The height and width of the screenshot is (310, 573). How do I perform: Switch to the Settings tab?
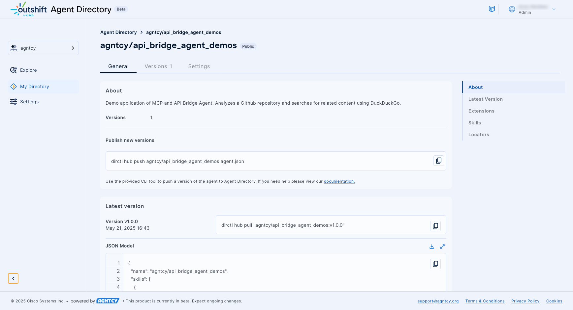(x=199, y=66)
